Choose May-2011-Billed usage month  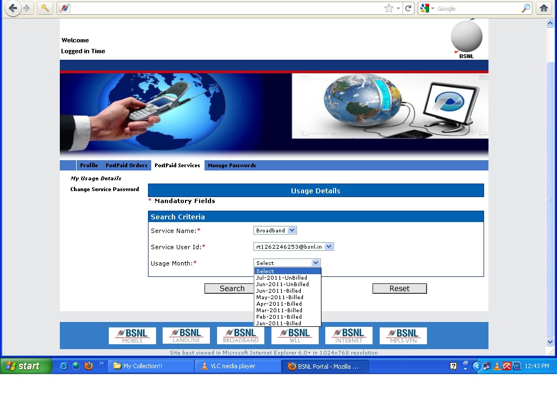coord(288,297)
